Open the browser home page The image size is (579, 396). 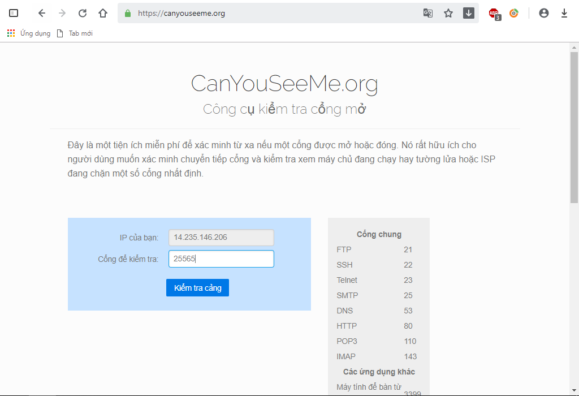(103, 14)
